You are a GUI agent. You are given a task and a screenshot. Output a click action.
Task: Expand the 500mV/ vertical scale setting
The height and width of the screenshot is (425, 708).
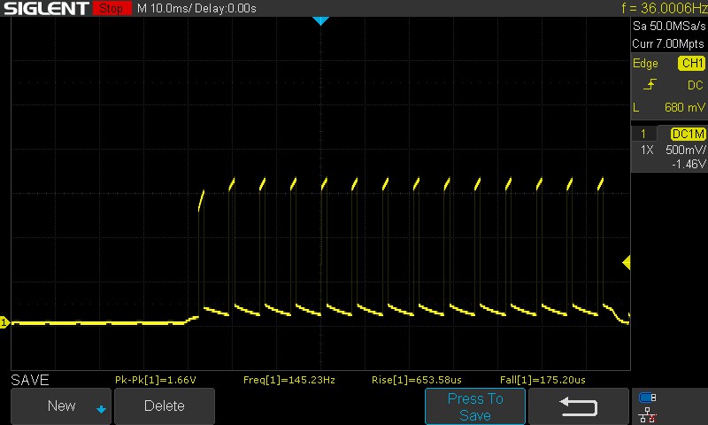coord(684,150)
